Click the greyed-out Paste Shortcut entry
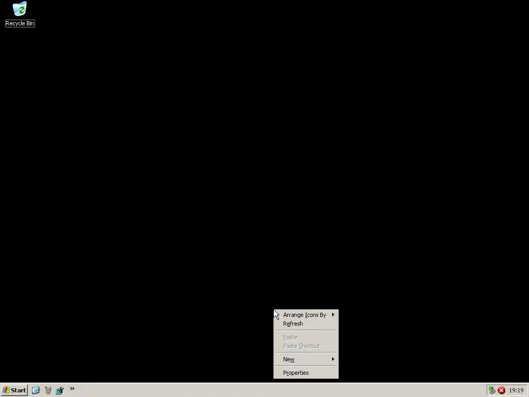The image size is (529, 397). (306, 346)
